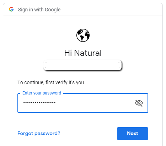
Task: Click the Sign in with Google header text
Action: click(x=39, y=10)
